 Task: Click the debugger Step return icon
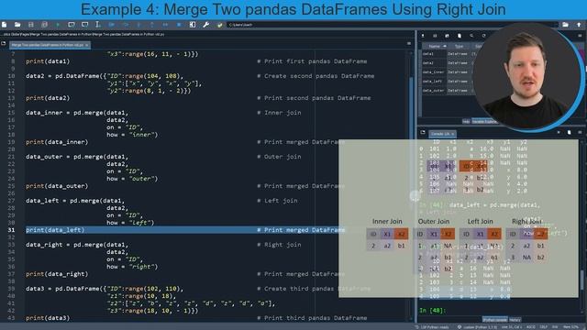(x=152, y=25)
